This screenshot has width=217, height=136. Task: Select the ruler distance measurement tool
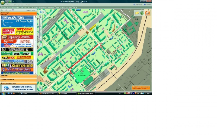click(137, 13)
